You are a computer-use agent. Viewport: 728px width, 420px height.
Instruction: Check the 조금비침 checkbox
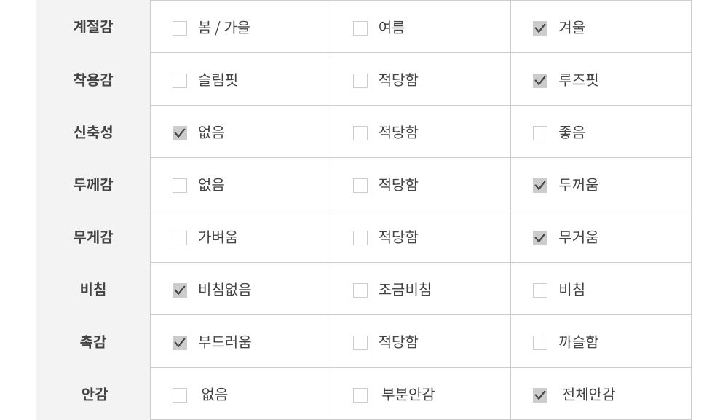tap(360, 290)
